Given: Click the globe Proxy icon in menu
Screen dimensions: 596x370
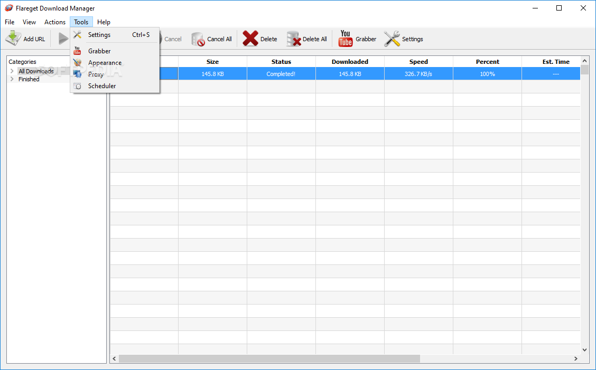Looking at the screenshot, I should tap(77, 74).
